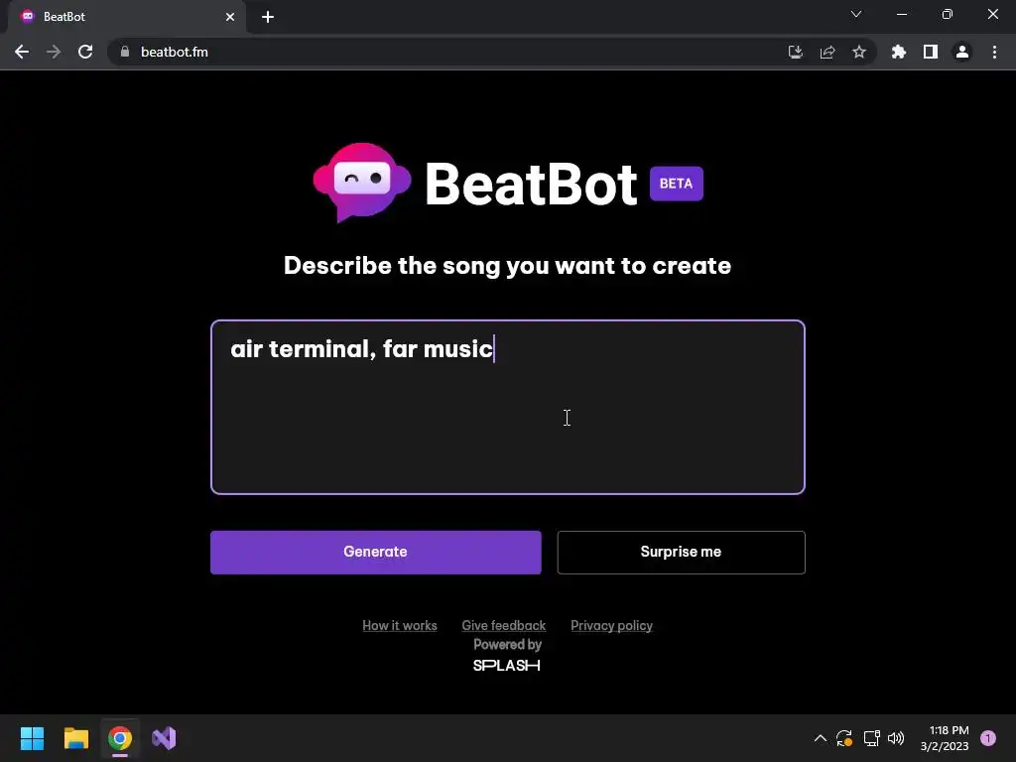Image resolution: width=1016 pixels, height=762 pixels.
Task: Click the BETA badge
Action: (677, 184)
